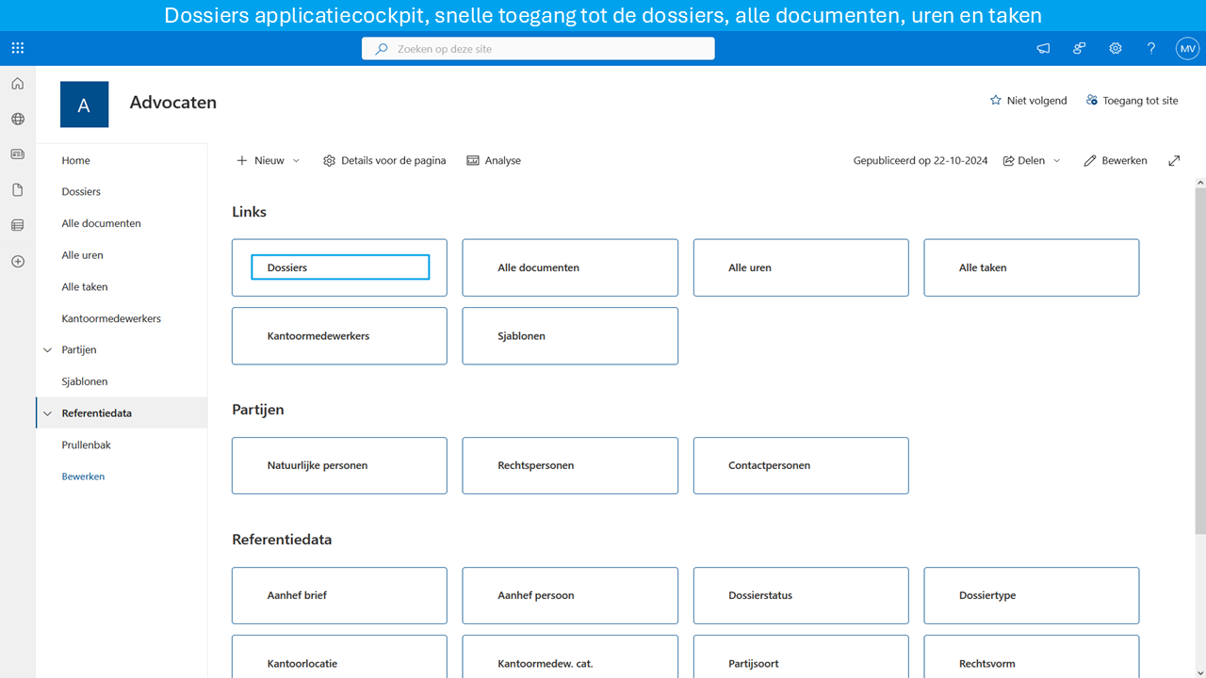
Task: Open the Dossiertype card
Action: point(1032,595)
